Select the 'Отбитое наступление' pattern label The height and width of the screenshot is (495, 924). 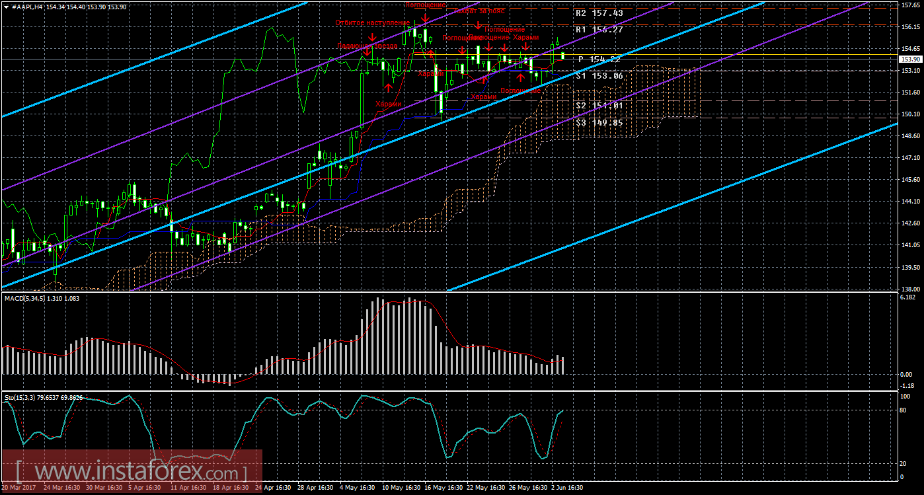click(373, 23)
